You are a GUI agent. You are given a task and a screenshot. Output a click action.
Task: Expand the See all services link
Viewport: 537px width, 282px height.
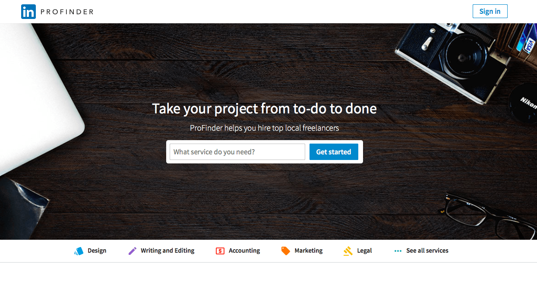[427, 251]
